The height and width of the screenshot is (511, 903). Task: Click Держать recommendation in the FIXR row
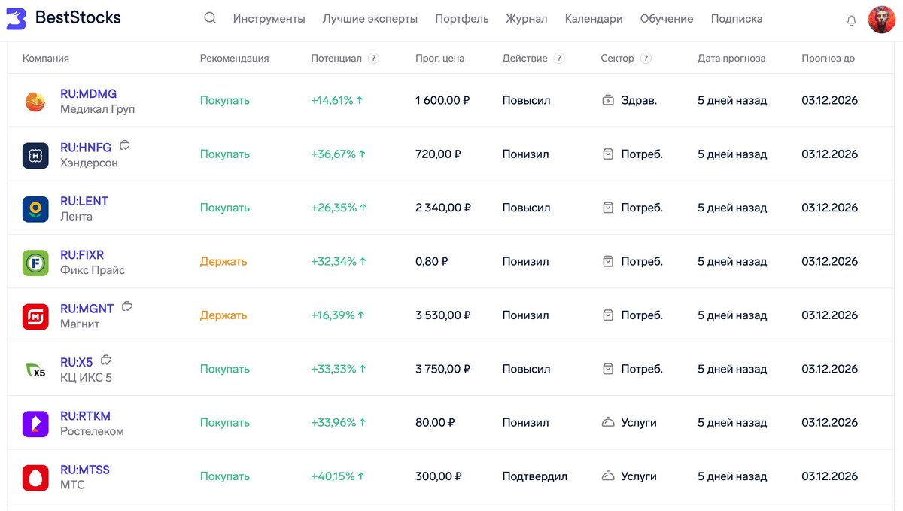point(223,262)
